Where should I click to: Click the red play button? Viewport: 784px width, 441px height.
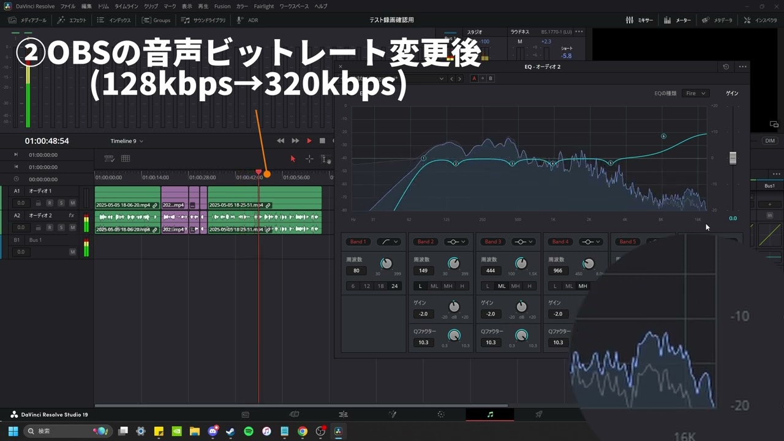[x=309, y=141]
